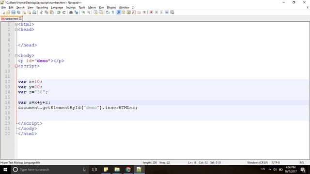310x174 pixels.
Task: Click the Replace toolbar icon
Action: pyautogui.click(x=77, y=12)
